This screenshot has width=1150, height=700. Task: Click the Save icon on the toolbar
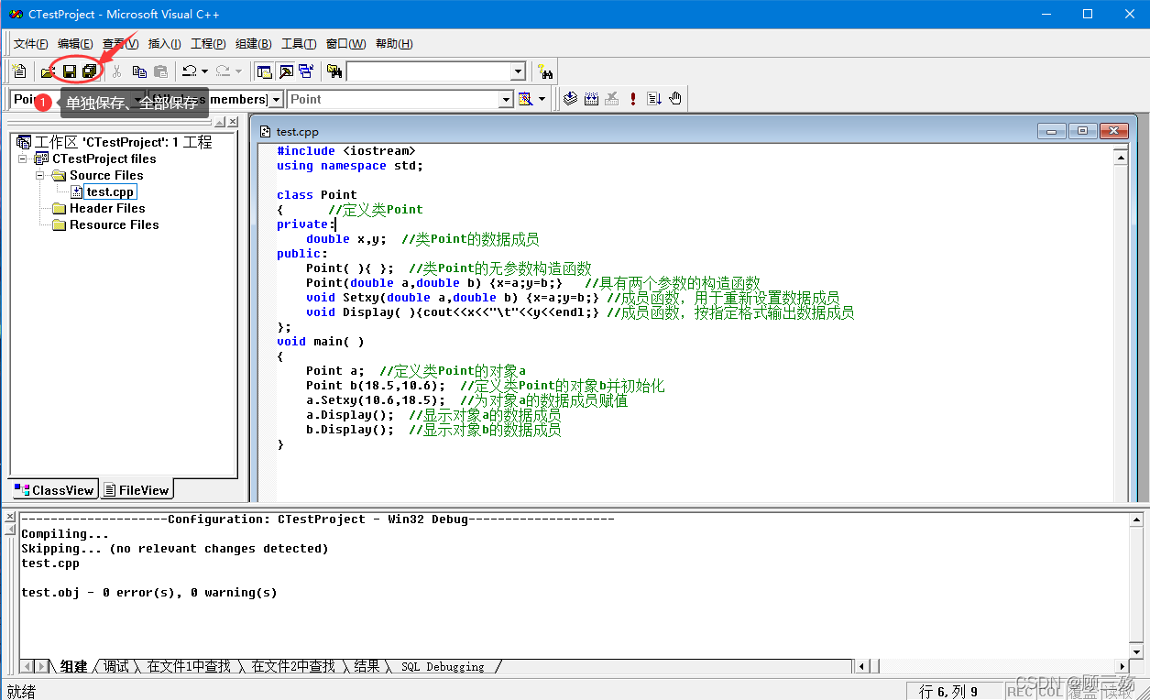tap(68, 71)
